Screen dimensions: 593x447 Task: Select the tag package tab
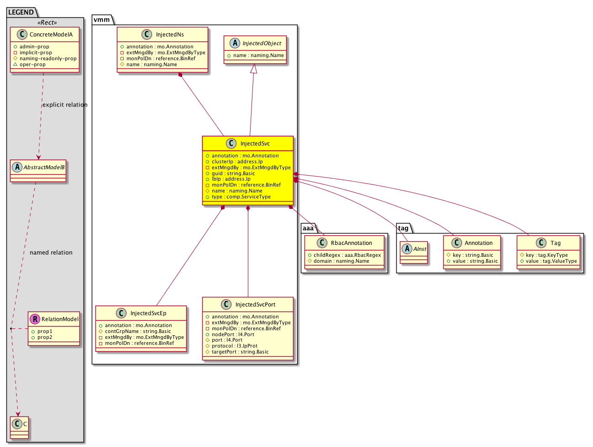pyautogui.click(x=404, y=228)
